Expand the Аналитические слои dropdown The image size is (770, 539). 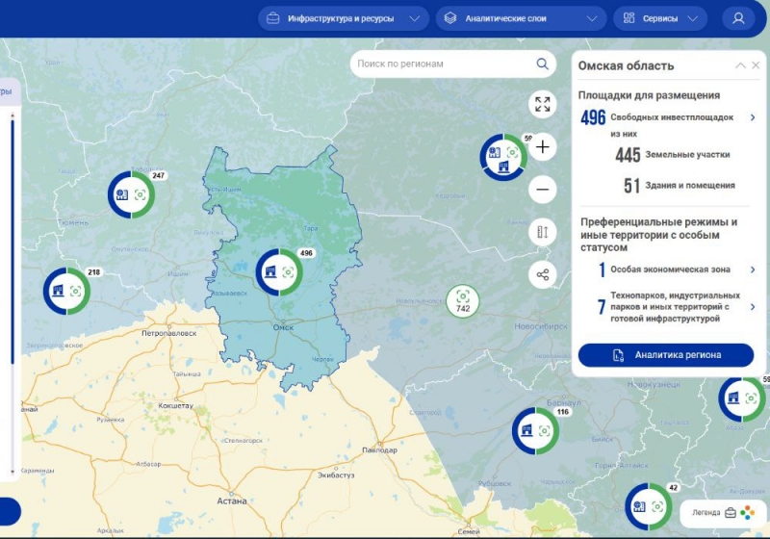pyautogui.click(x=521, y=18)
